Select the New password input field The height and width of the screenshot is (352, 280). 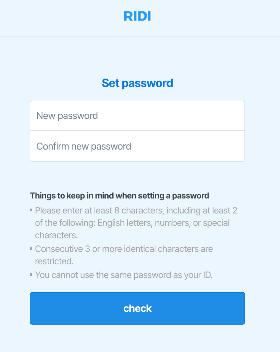tap(137, 115)
